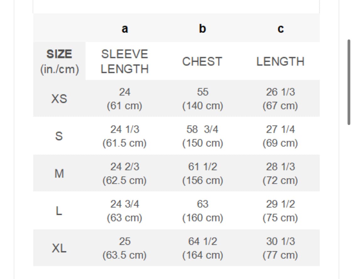
Task: Select the XS size row label
Action: tap(59, 99)
